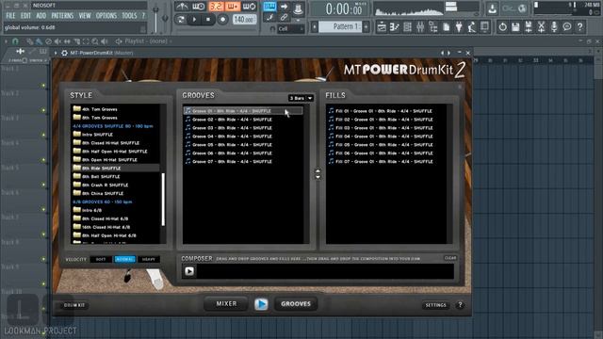Click the playlist mute tool icon
Image resolution: width=603 pixels, height=339 pixels.
[x=57, y=41]
